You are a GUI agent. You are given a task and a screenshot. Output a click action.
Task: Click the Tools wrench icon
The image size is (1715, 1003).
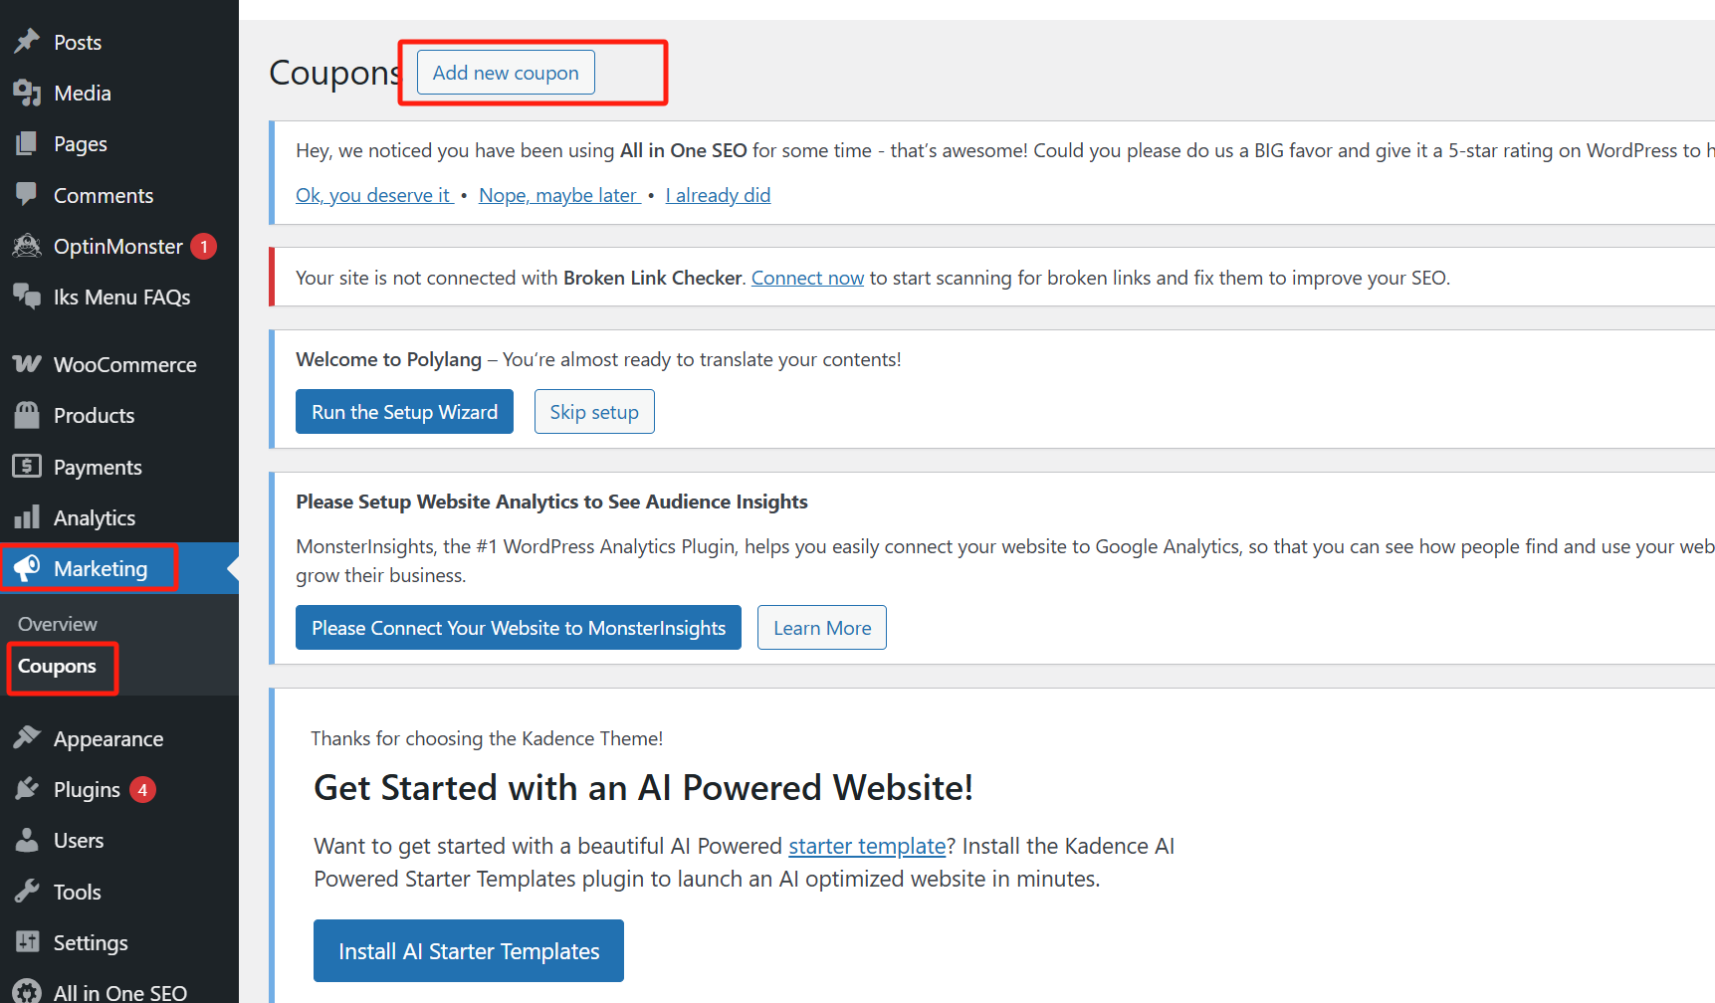click(27, 892)
